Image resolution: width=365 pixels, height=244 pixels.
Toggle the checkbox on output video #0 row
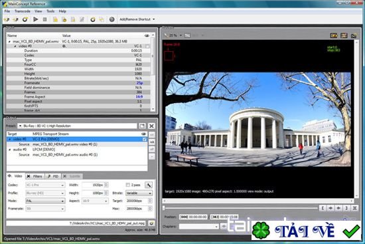coord(144,139)
